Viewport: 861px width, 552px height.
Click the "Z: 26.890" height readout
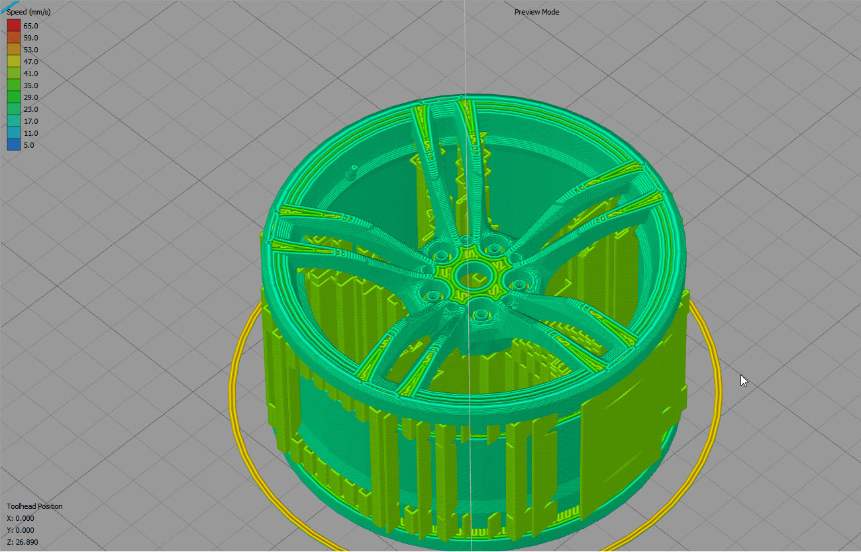(22, 542)
